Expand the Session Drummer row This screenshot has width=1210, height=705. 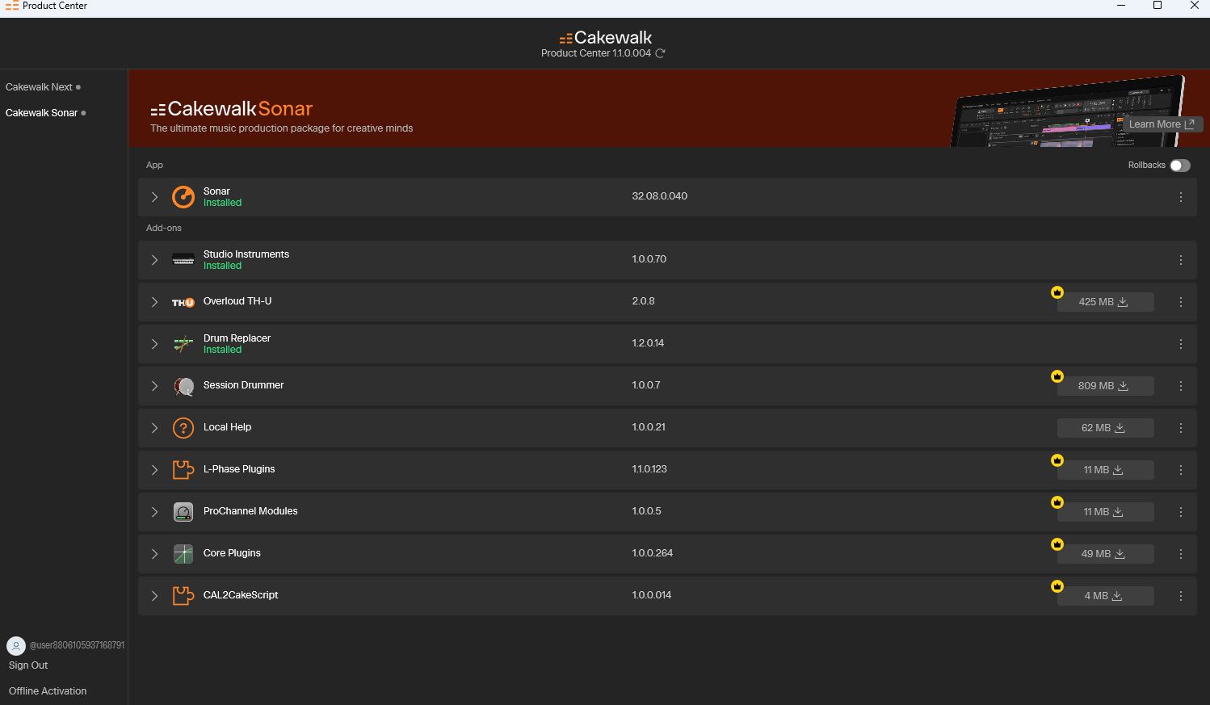point(154,386)
